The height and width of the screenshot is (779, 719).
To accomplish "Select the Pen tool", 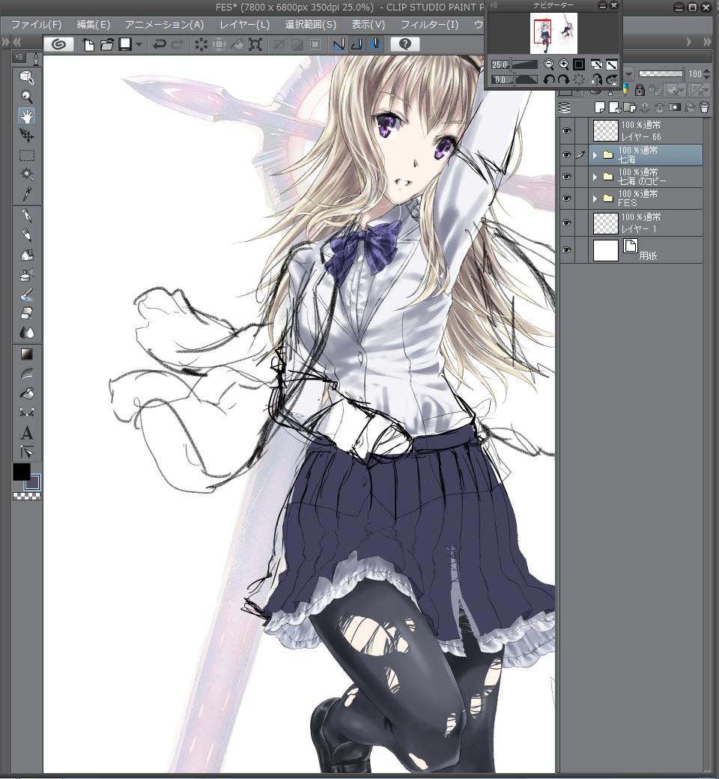I will tap(27, 216).
